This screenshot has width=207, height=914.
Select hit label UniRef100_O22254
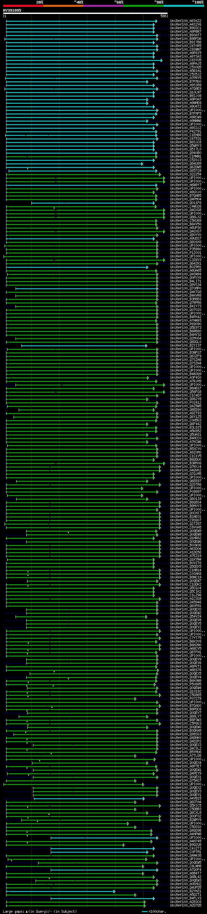pos(186,174)
